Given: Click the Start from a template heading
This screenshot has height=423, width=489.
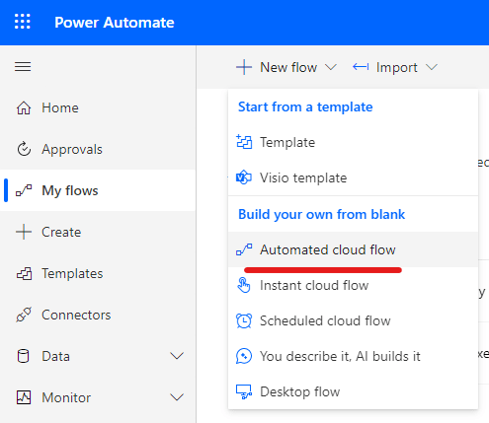Looking at the screenshot, I should pyautogui.click(x=305, y=106).
